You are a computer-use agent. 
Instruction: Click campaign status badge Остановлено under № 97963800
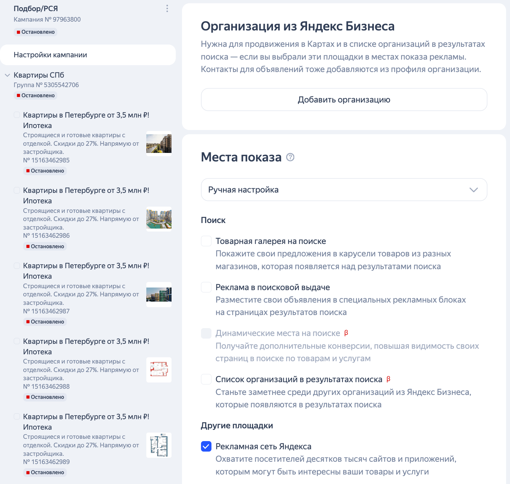pos(35,32)
